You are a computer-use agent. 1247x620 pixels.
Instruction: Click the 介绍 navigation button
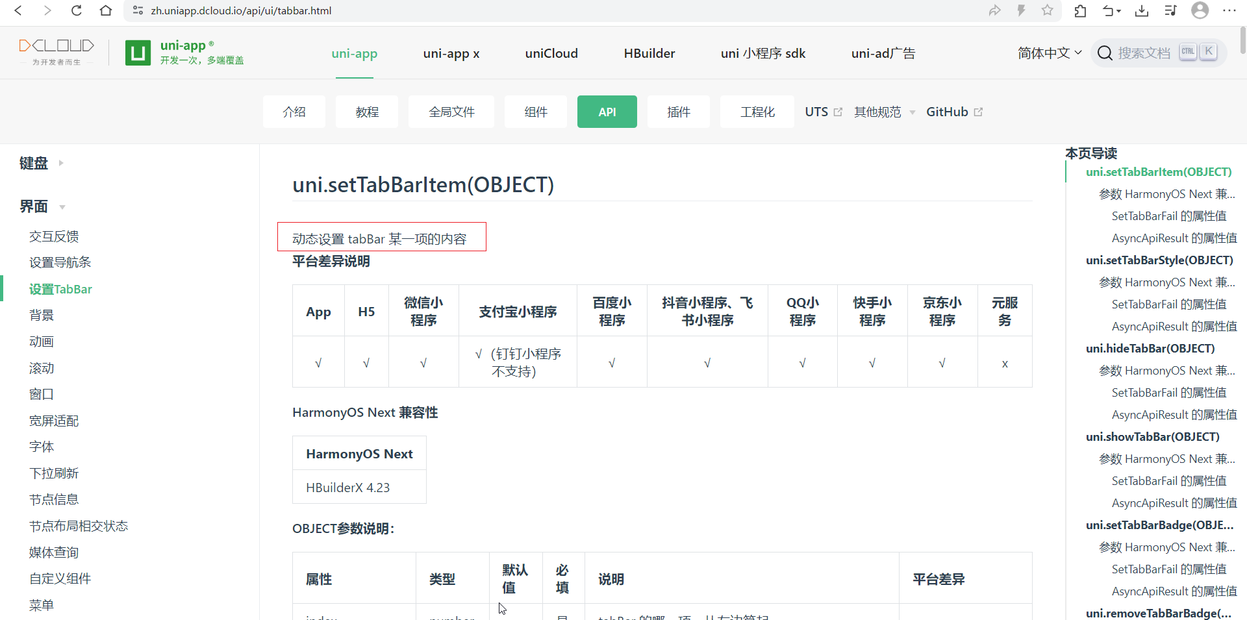294,112
